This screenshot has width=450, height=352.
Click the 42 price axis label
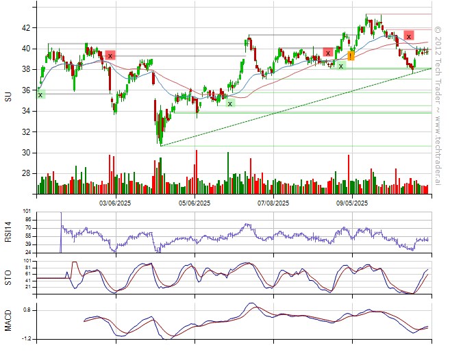pyautogui.click(x=25, y=28)
